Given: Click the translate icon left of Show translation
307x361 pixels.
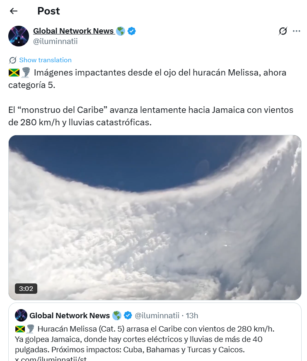Looking at the screenshot, I should [x=13, y=60].
